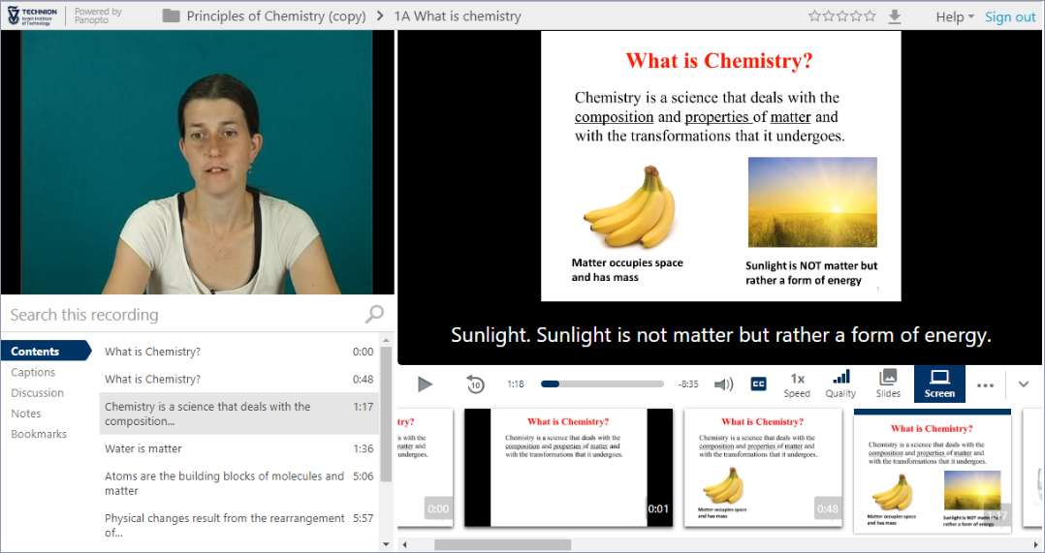Image resolution: width=1045 pixels, height=553 pixels.
Task: Select the 0:01 slide thumbnail
Action: point(568,467)
